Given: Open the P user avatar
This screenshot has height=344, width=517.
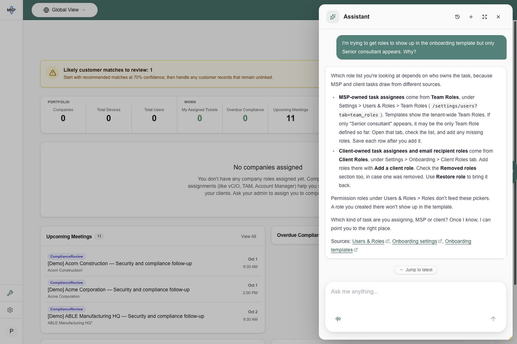Looking at the screenshot, I should coord(11,331).
